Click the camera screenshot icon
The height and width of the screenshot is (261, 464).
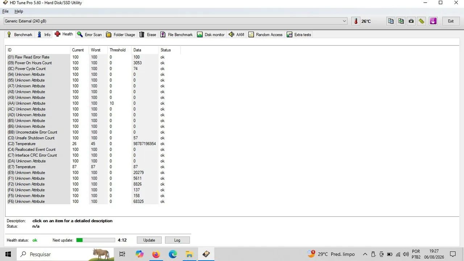(x=411, y=21)
